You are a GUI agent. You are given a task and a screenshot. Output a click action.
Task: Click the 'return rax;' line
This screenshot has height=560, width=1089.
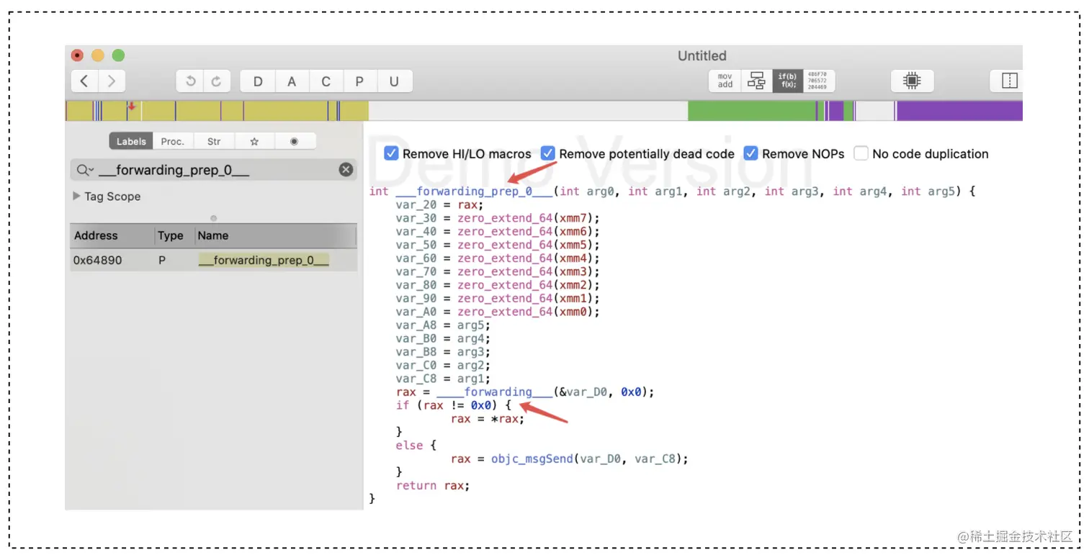pos(432,486)
